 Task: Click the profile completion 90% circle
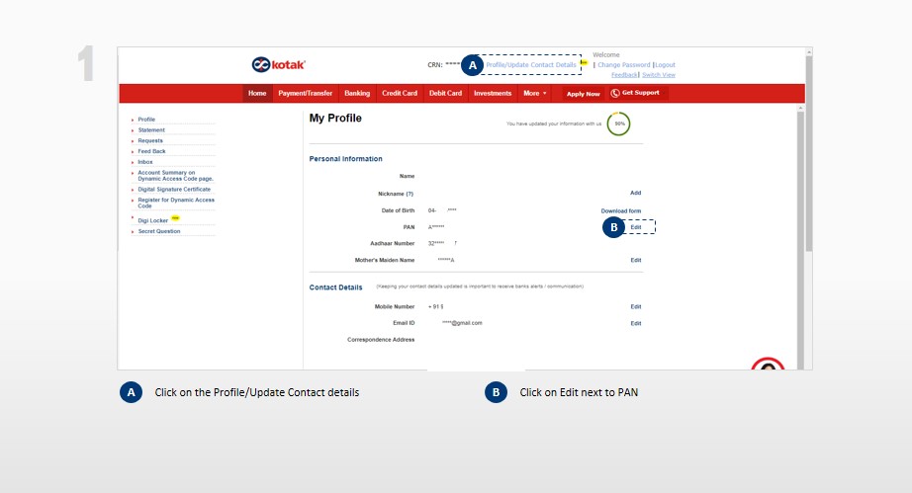(619, 123)
